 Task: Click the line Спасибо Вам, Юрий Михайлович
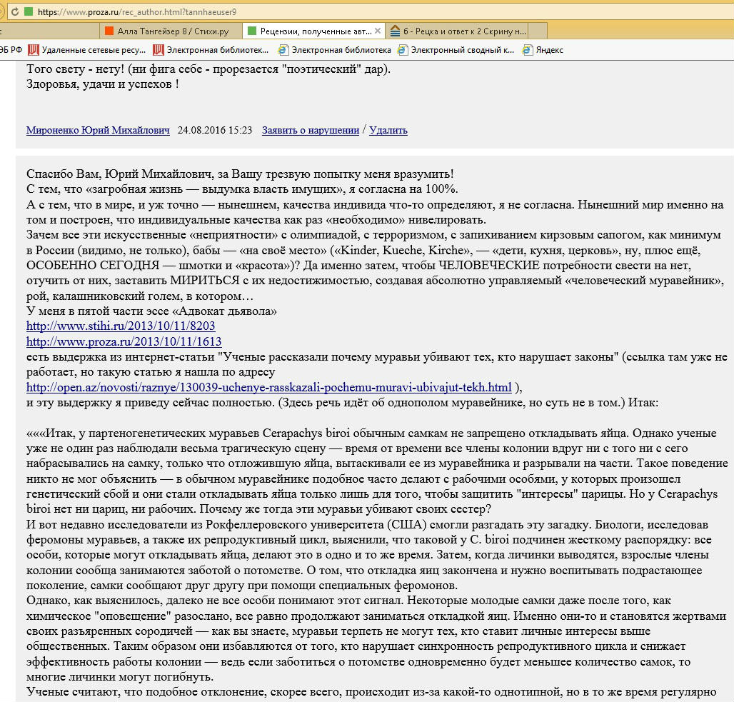click(x=240, y=174)
